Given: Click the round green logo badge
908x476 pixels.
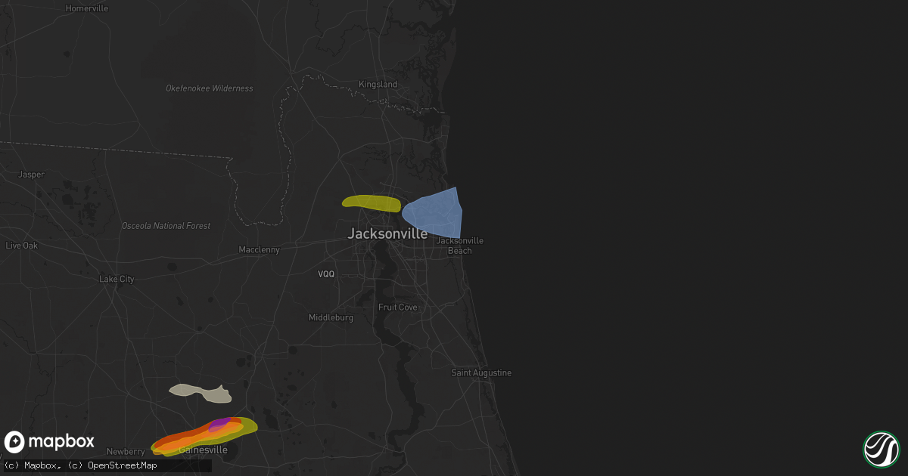Looking at the screenshot, I should pyautogui.click(x=882, y=449).
